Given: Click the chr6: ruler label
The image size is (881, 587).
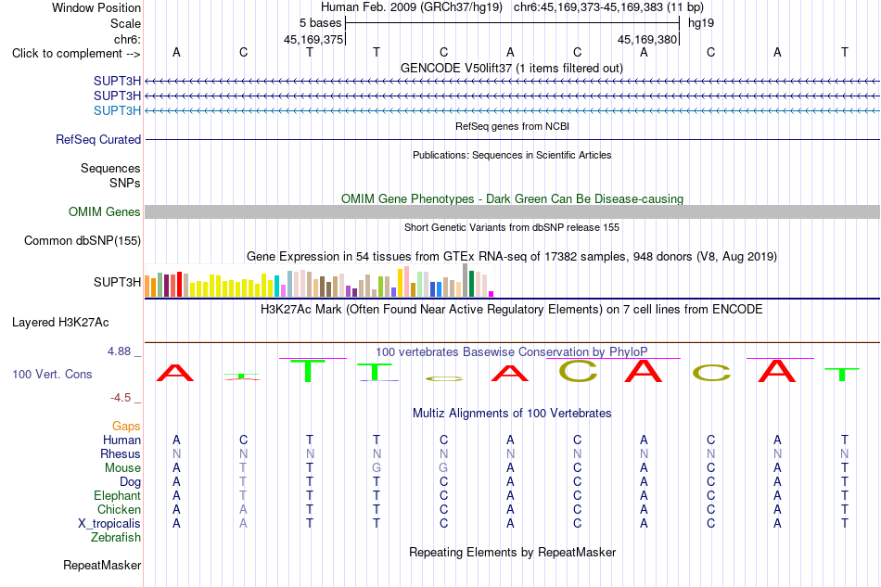Looking at the screenshot, I should (x=127, y=39).
